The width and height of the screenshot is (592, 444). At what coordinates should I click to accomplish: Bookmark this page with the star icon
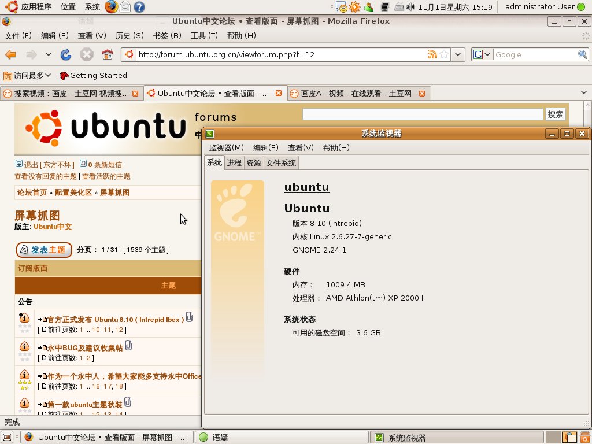[x=445, y=54]
